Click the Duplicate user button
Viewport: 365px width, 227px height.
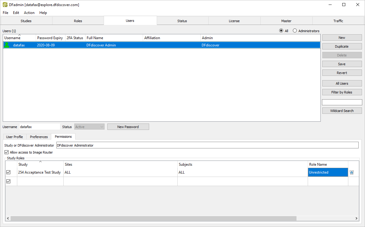click(x=342, y=46)
